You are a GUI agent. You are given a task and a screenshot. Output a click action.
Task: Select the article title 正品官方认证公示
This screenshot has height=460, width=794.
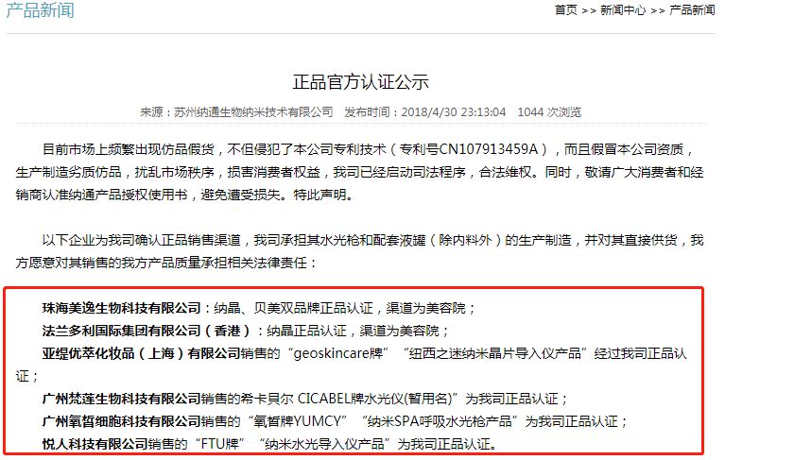pyautogui.click(x=360, y=82)
